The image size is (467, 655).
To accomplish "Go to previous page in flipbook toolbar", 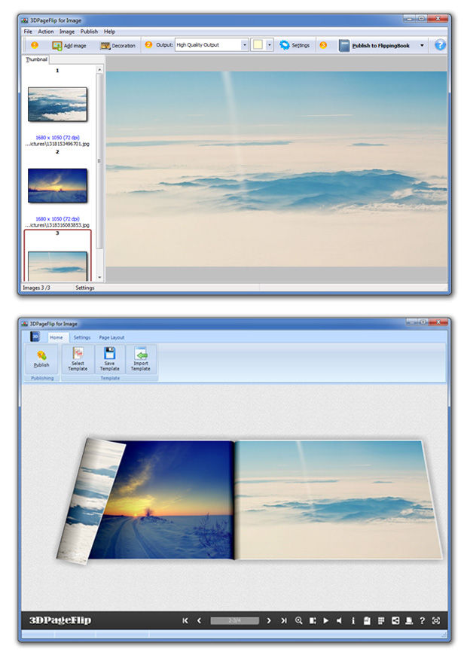I will pyautogui.click(x=199, y=621).
